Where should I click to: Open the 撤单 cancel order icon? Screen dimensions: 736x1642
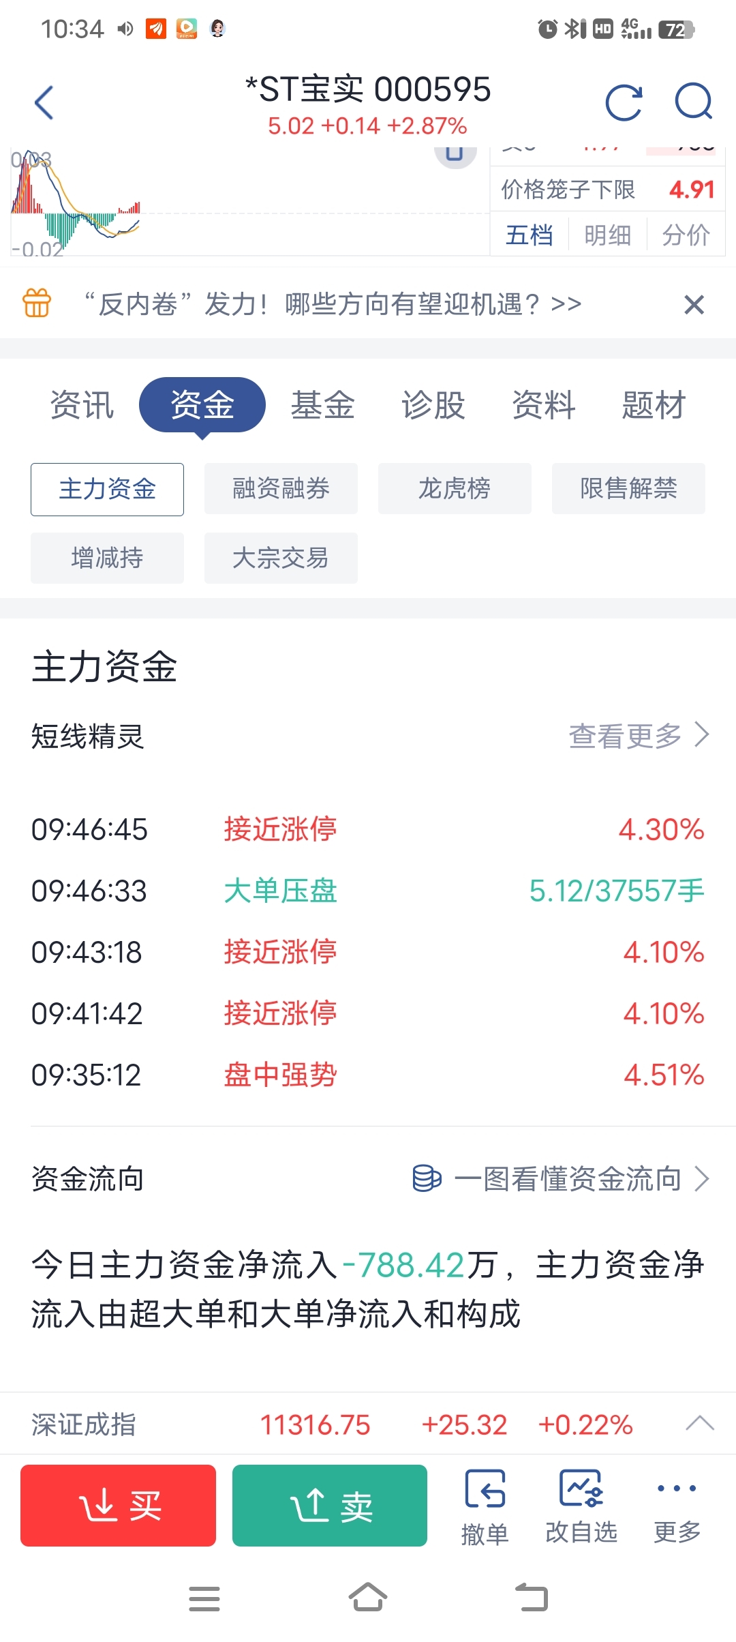click(485, 1487)
